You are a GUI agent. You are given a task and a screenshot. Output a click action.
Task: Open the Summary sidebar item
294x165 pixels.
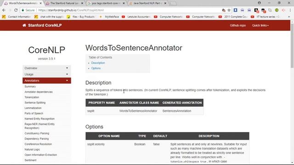[30, 87]
